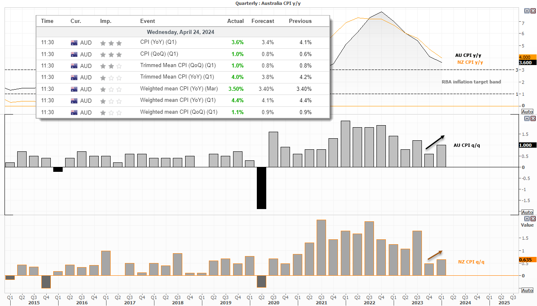Click the 0.6% previous value
This screenshot has width=537, height=306.
(306, 54)
